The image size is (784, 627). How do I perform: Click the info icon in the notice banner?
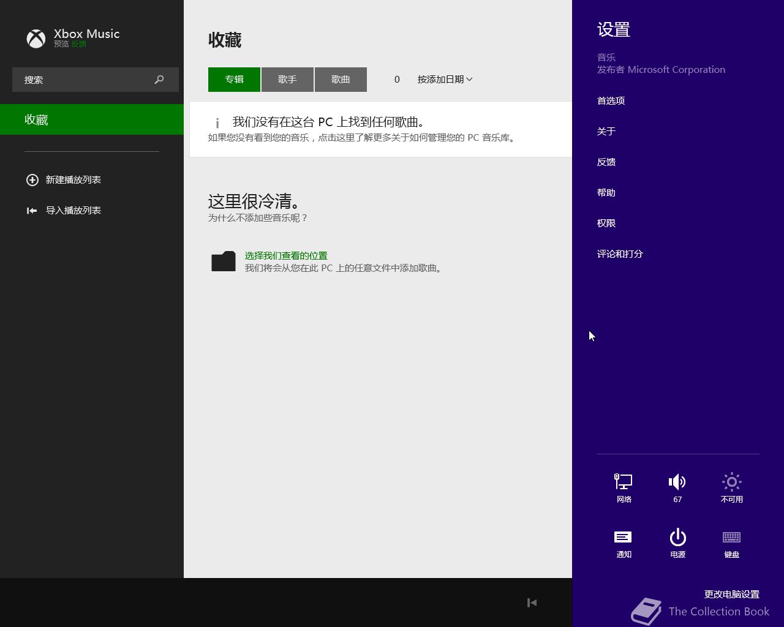click(x=217, y=123)
